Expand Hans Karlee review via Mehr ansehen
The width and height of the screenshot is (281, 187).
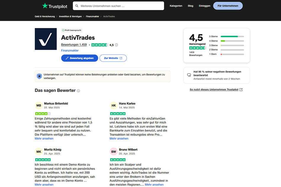(x=119, y=139)
